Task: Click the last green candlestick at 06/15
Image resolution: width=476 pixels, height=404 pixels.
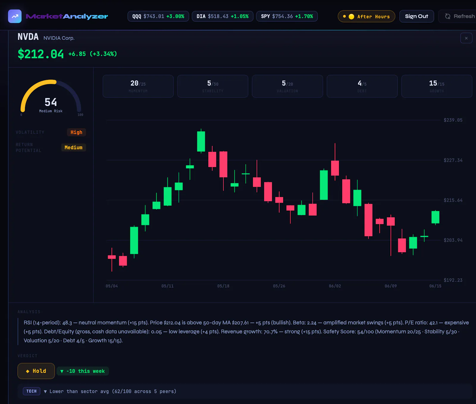Action: pyautogui.click(x=436, y=217)
